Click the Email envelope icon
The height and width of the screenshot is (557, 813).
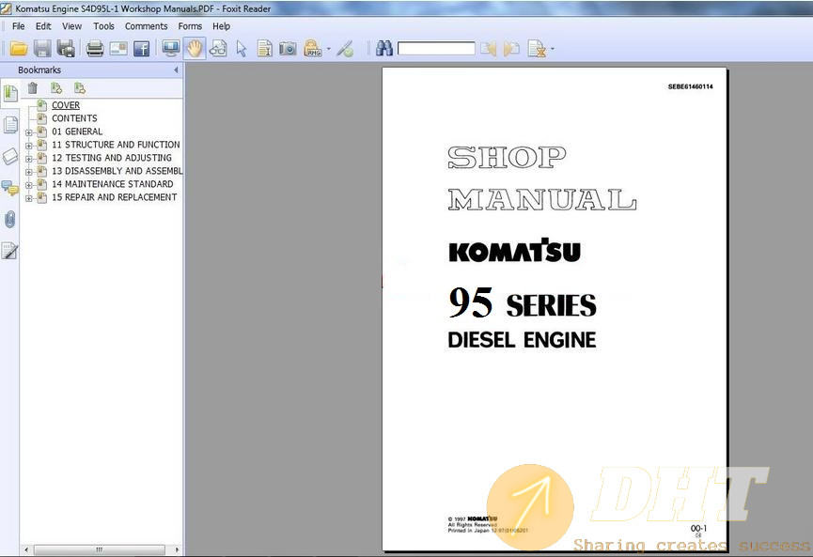pos(118,49)
